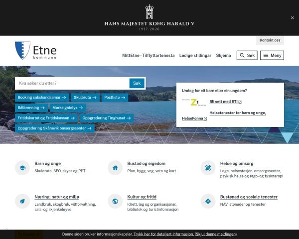This screenshot has height=239, width=299.
Task: Open Oppgradering Skånevik omsorgssenter shortcut
Action: tap(55, 128)
